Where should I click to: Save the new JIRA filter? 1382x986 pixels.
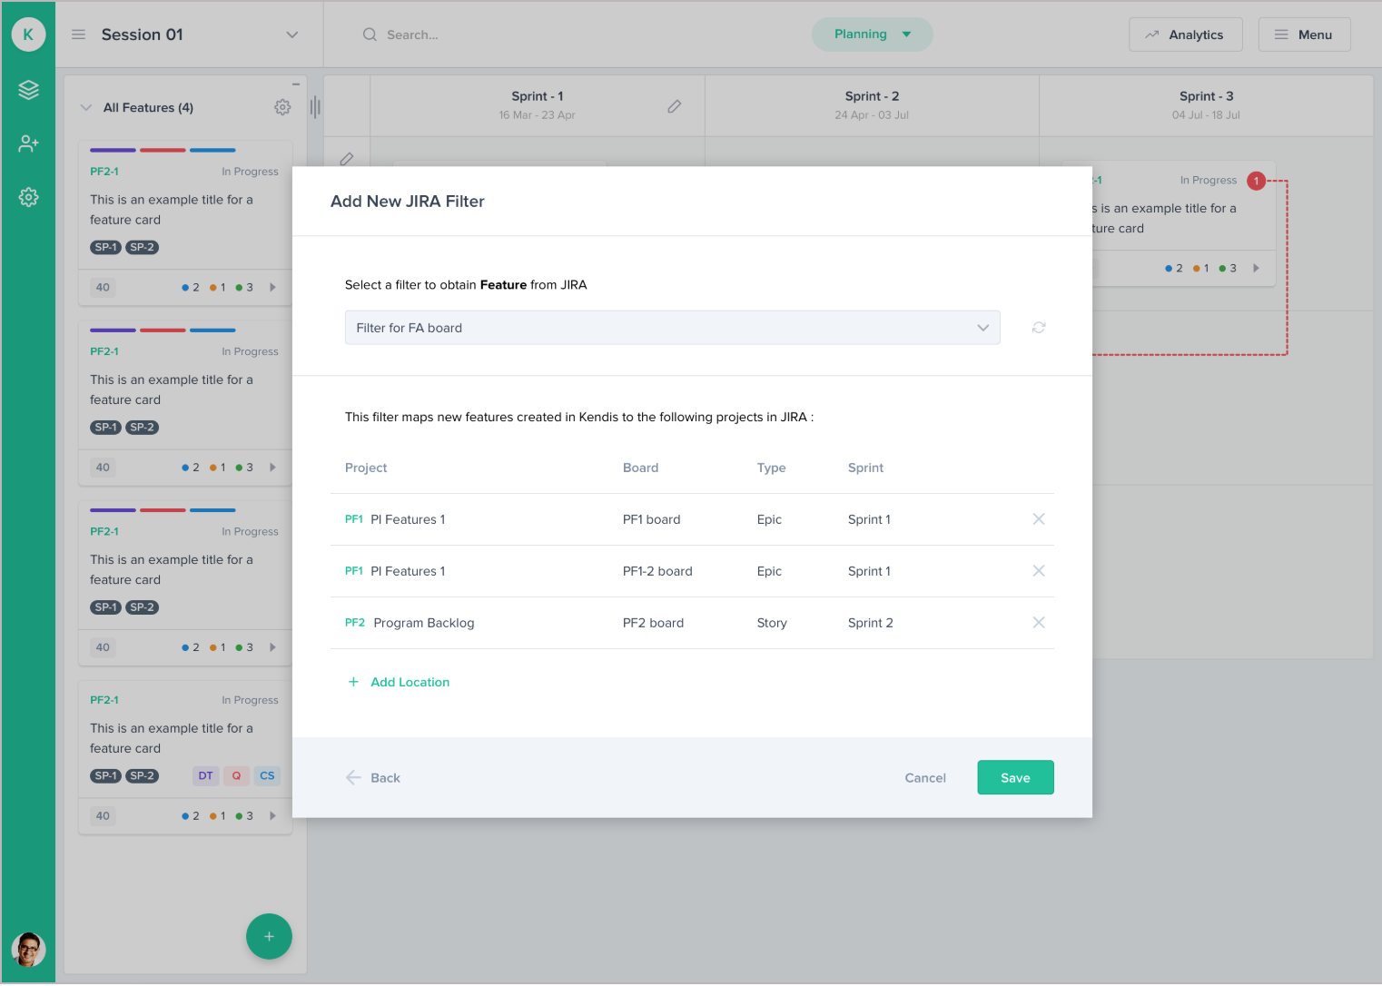click(1015, 777)
